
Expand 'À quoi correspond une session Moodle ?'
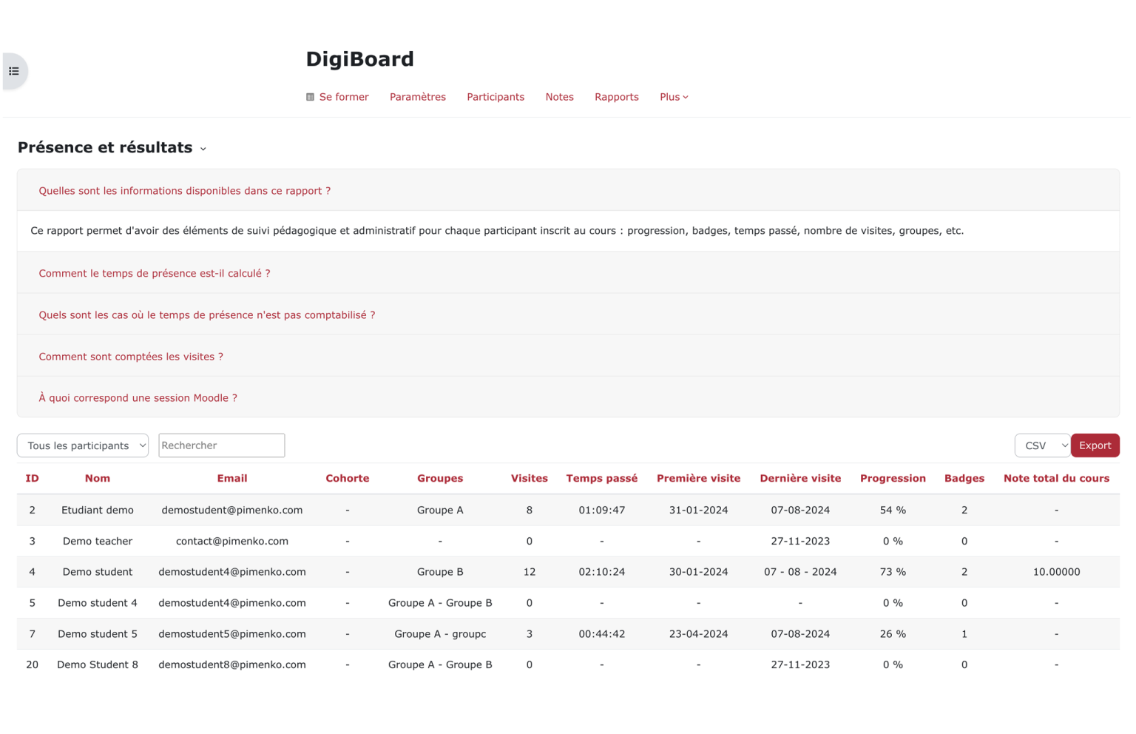[138, 397]
